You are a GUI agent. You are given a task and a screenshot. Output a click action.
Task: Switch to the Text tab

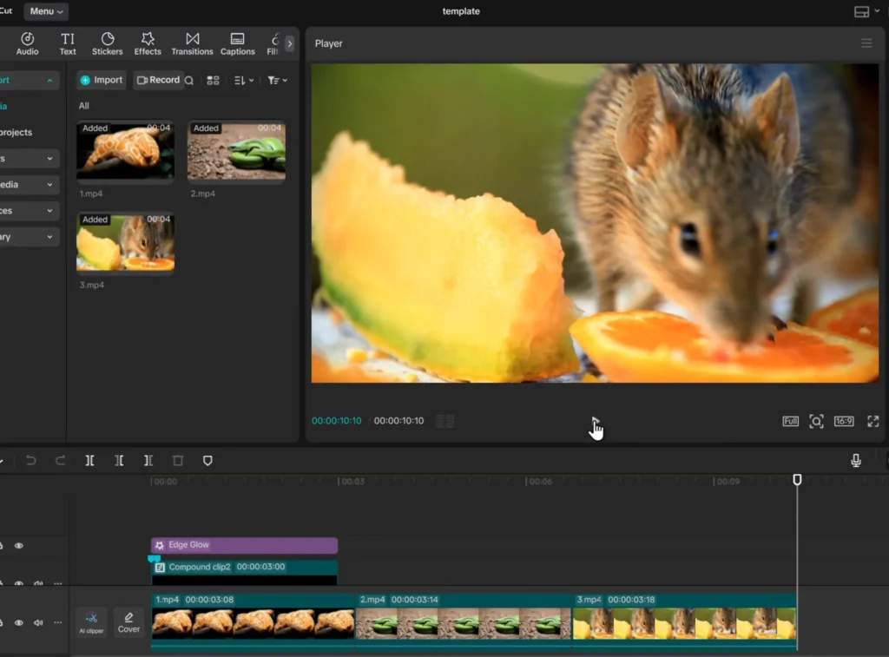(68, 43)
